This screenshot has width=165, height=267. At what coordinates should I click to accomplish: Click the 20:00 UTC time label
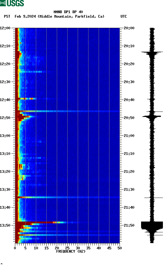point(129,28)
